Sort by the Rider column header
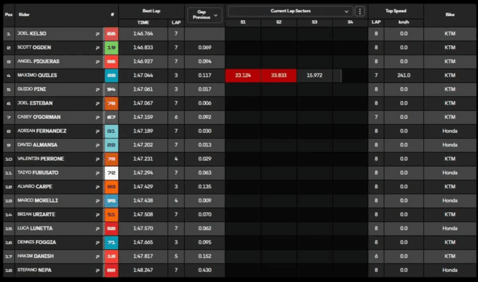 pos(24,14)
